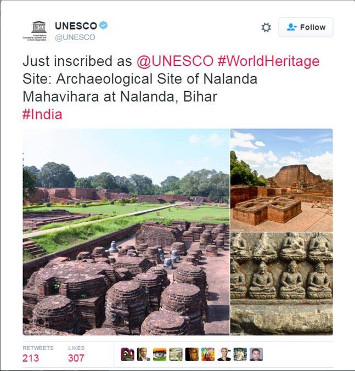View the 213 retweets list
Screen dimensions: 355x371
click(x=38, y=354)
